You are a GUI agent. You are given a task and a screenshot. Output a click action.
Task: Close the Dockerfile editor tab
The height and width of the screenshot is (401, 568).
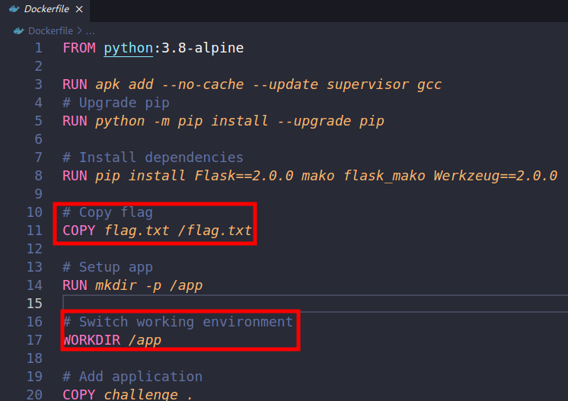click(80, 9)
